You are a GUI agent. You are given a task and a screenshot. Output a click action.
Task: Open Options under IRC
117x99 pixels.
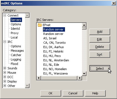point(16,46)
